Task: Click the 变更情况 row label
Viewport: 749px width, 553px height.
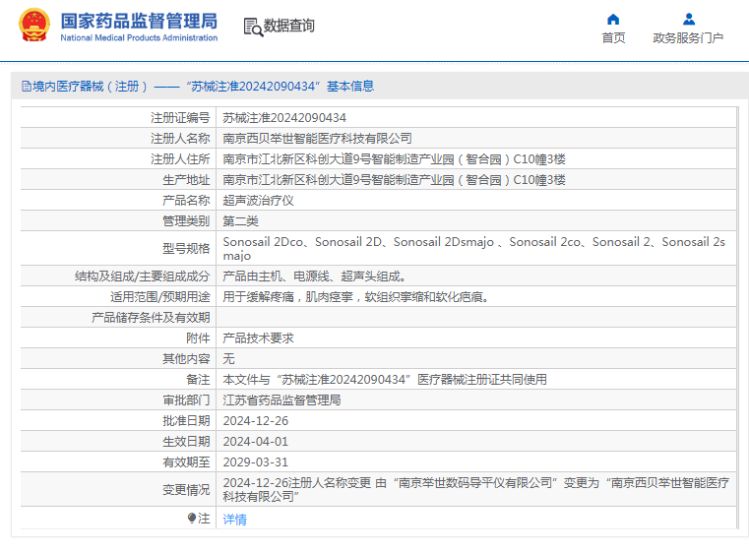Action: (x=186, y=489)
